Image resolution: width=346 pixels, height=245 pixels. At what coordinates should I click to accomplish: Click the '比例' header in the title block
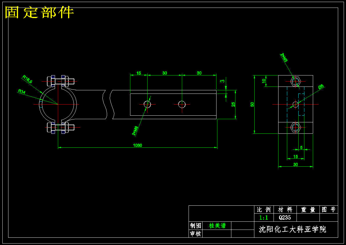point(264,209)
